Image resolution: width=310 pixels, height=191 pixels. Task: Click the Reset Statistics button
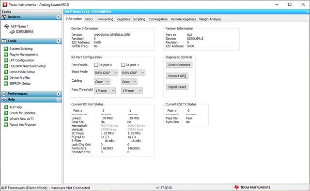click(x=179, y=65)
